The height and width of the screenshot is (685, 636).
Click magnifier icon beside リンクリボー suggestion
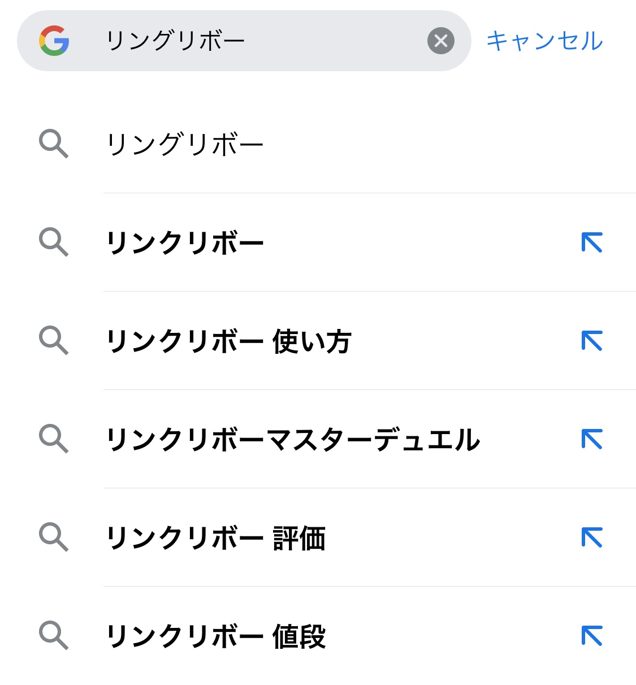54,242
